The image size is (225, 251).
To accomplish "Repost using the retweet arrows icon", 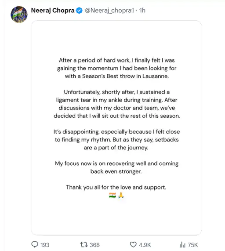I will point(84,244).
